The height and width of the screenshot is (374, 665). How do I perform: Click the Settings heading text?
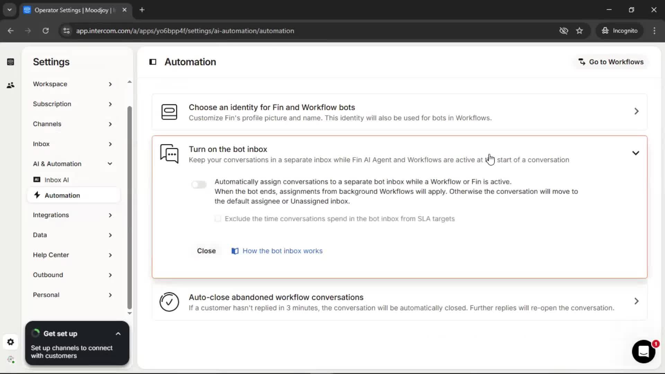coord(51,62)
